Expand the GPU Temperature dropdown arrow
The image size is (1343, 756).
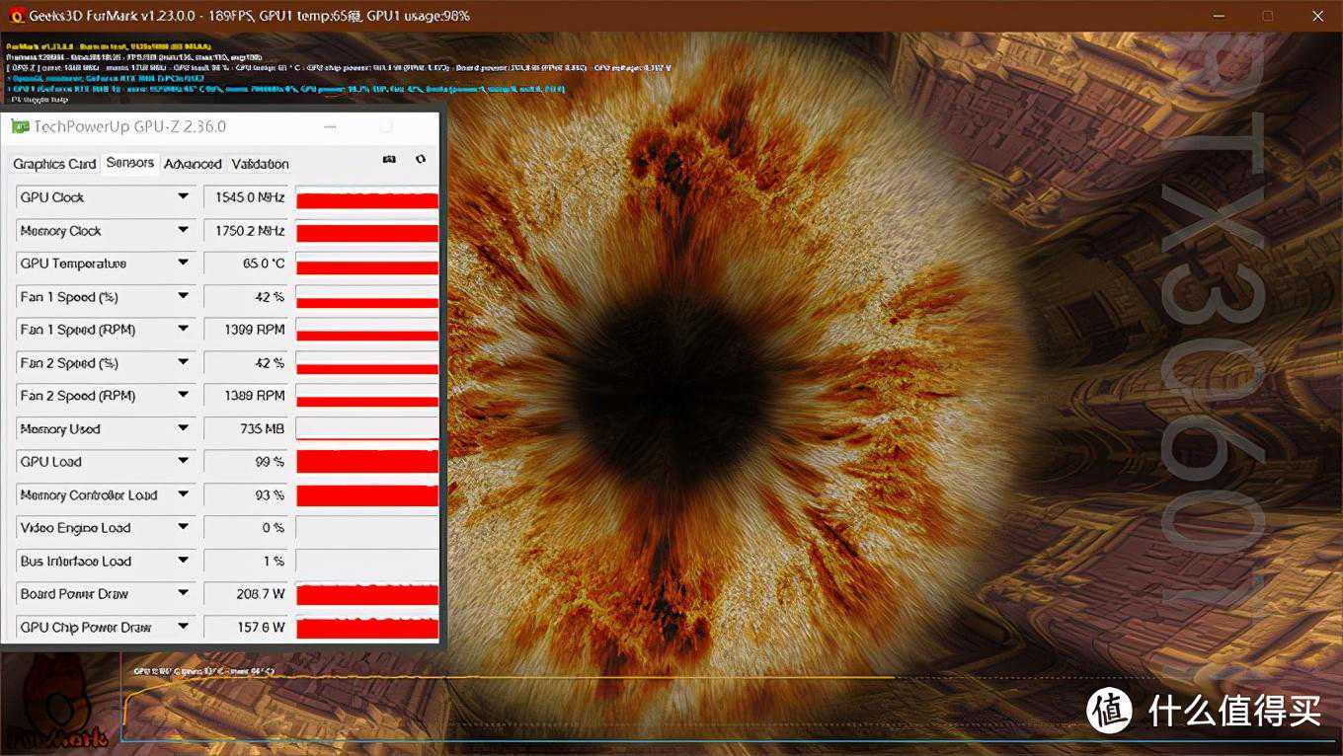pyautogui.click(x=183, y=264)
